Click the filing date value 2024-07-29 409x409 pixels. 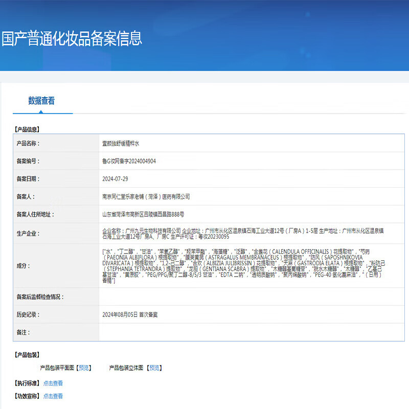click(x=115, y=179)
